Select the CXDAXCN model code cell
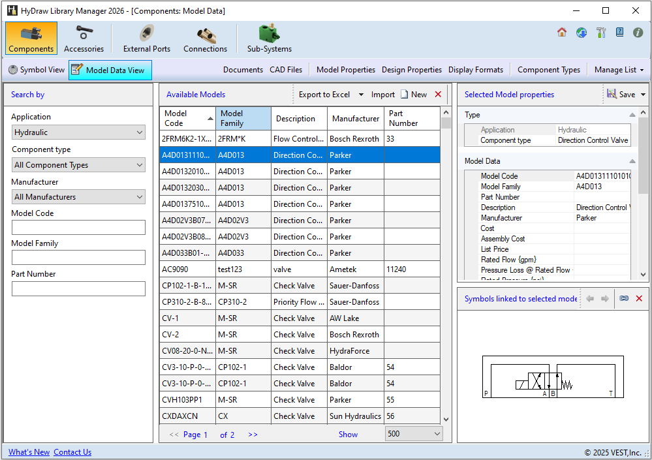Viewport: 652px width, 460px height. pyautogui.click(x=187, y=416)
